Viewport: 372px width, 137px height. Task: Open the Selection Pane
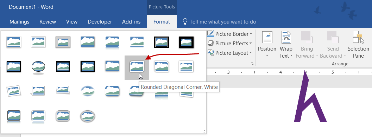(x=358, y=45)
